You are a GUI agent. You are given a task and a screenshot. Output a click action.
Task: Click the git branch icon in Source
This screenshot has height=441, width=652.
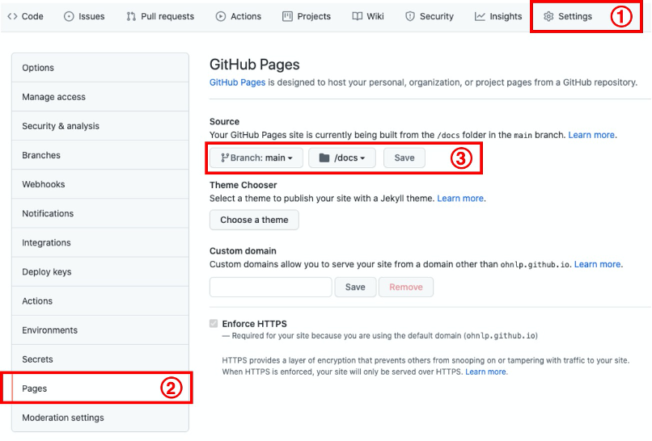coord(225,157)
